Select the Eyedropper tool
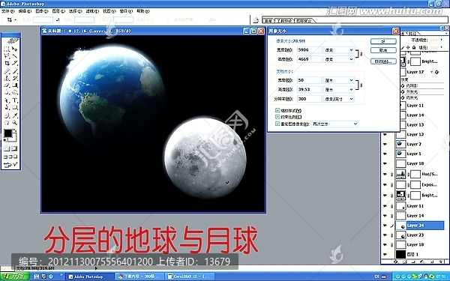The image size is (450, 281). tap(15, 115)
